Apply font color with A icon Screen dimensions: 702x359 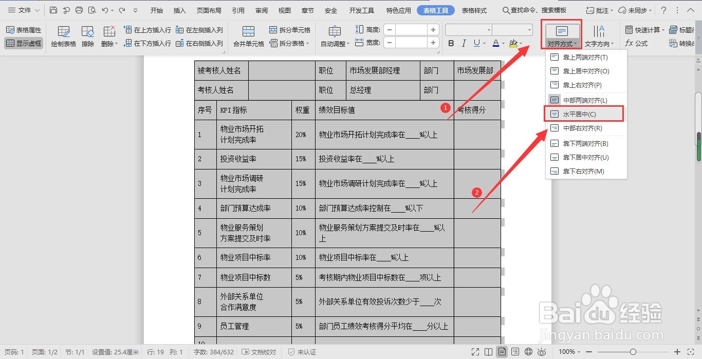(495, 44)
